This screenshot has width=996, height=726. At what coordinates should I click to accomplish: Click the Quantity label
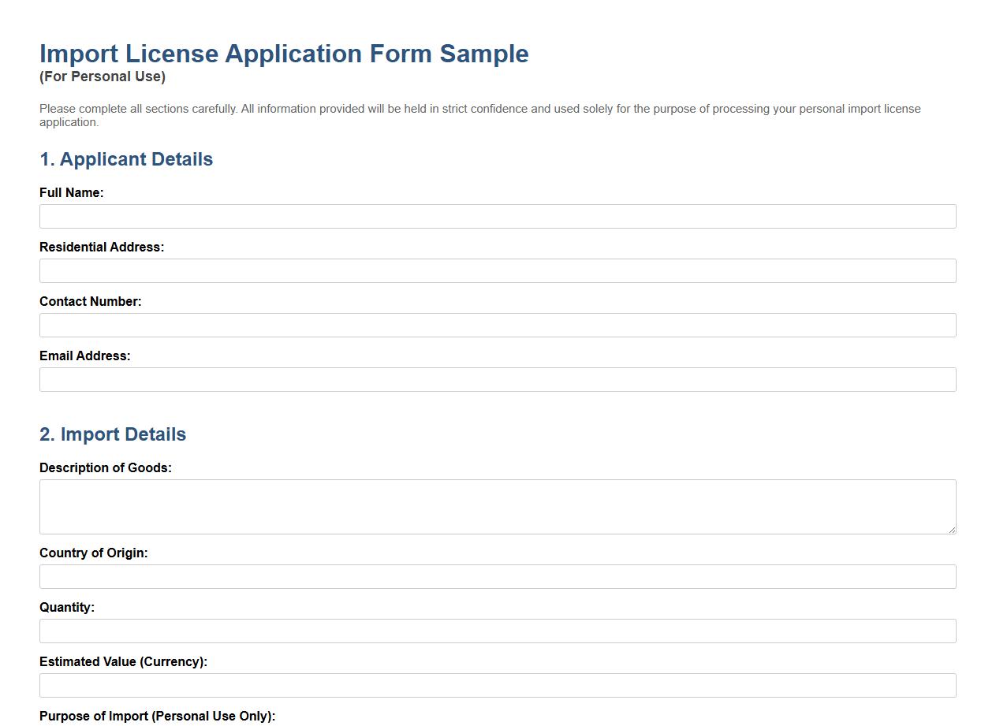(67, 607)
